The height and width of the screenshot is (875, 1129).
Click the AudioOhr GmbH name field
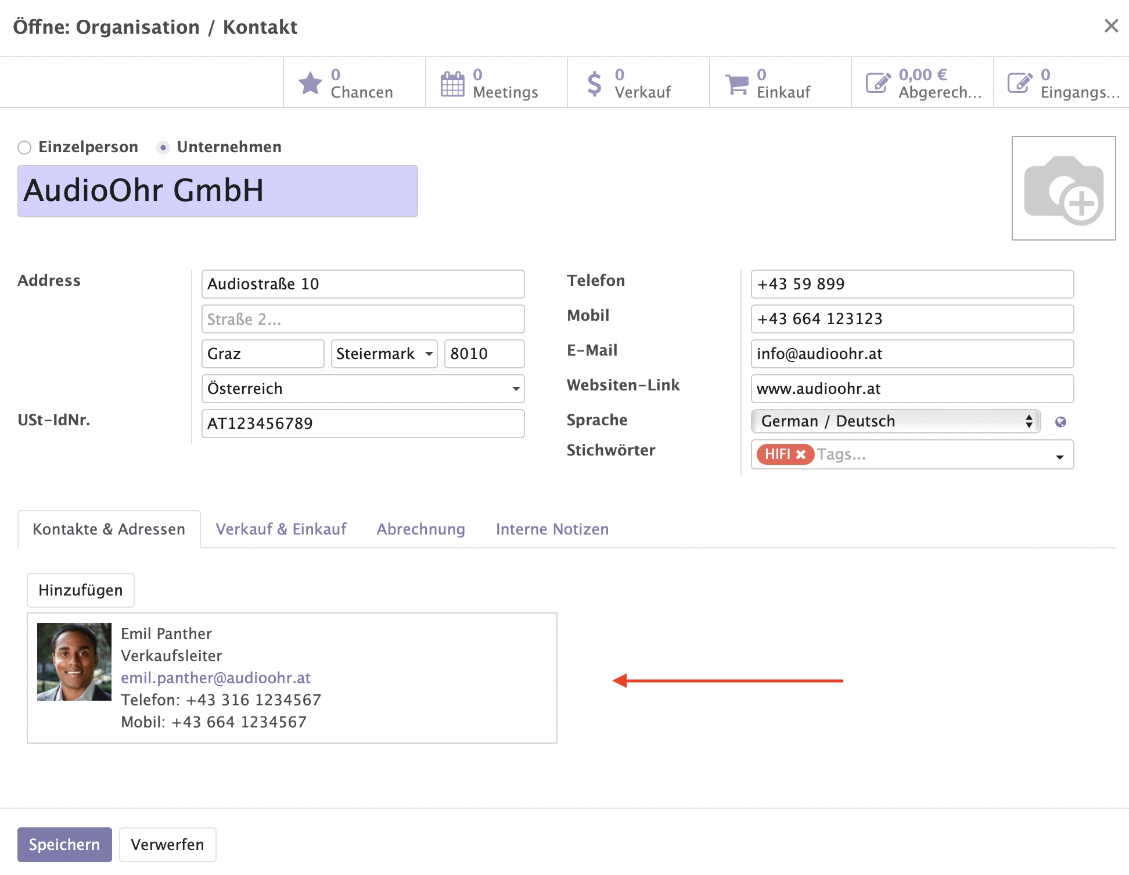[x=218, y=191]
